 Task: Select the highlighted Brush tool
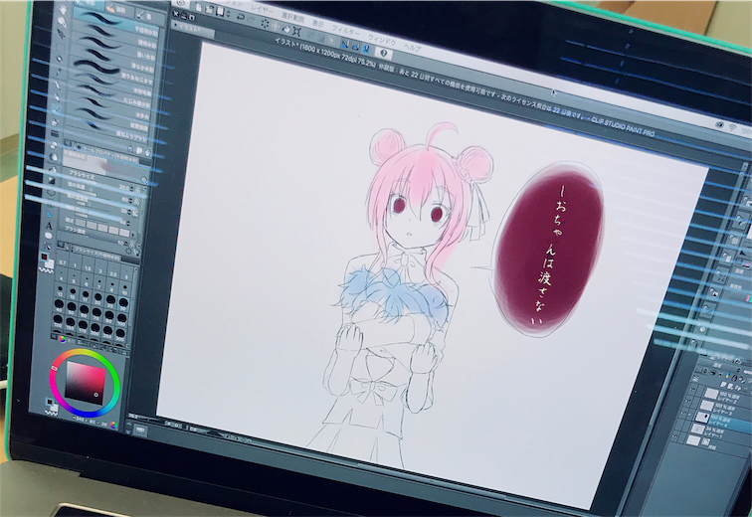pyautogui.click(x=56, y=109)
